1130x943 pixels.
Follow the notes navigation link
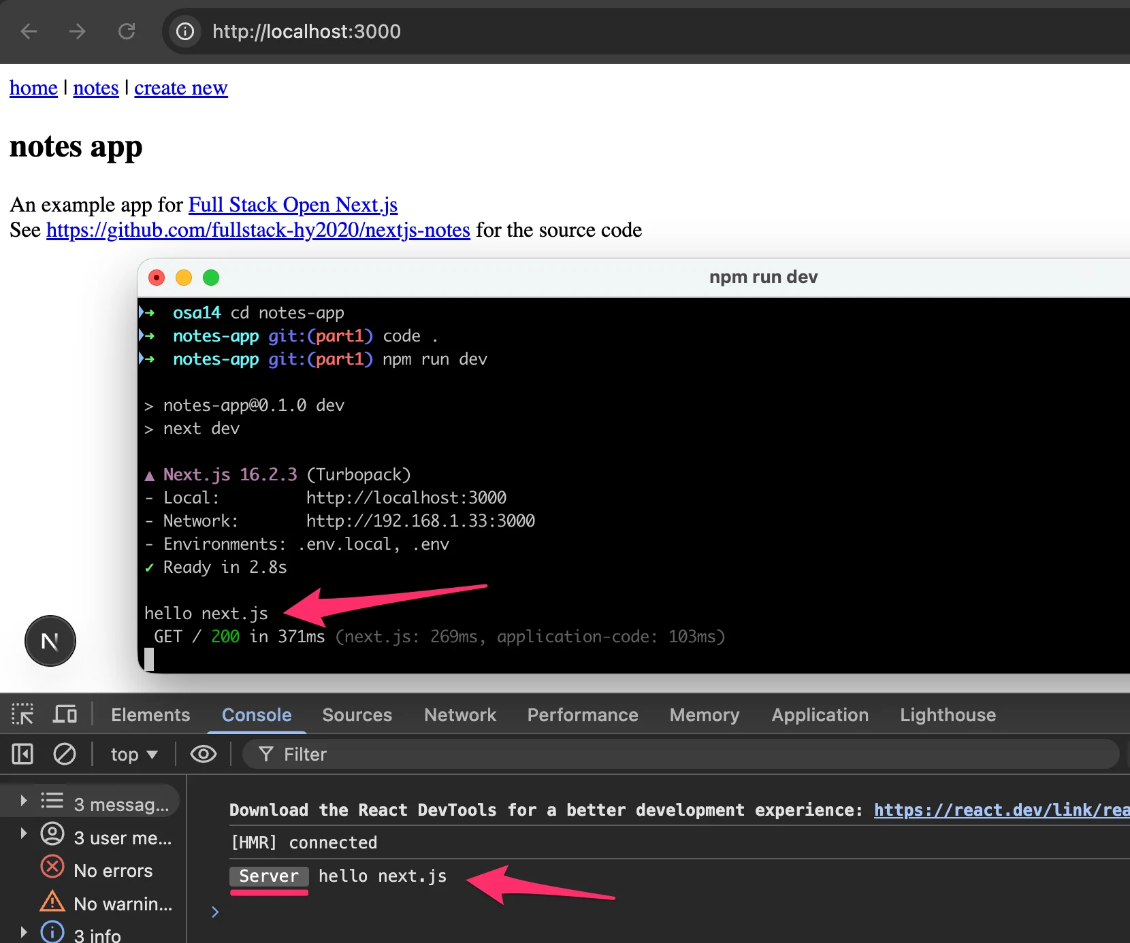tap(96, 88)
